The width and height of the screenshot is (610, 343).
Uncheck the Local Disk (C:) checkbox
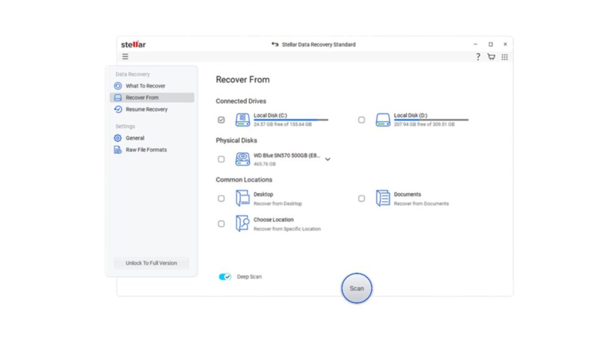221,120
